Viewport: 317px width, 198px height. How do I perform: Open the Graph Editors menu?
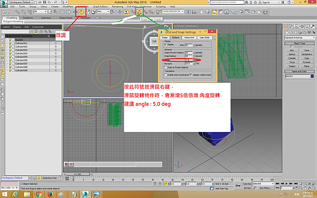(100, 6)
